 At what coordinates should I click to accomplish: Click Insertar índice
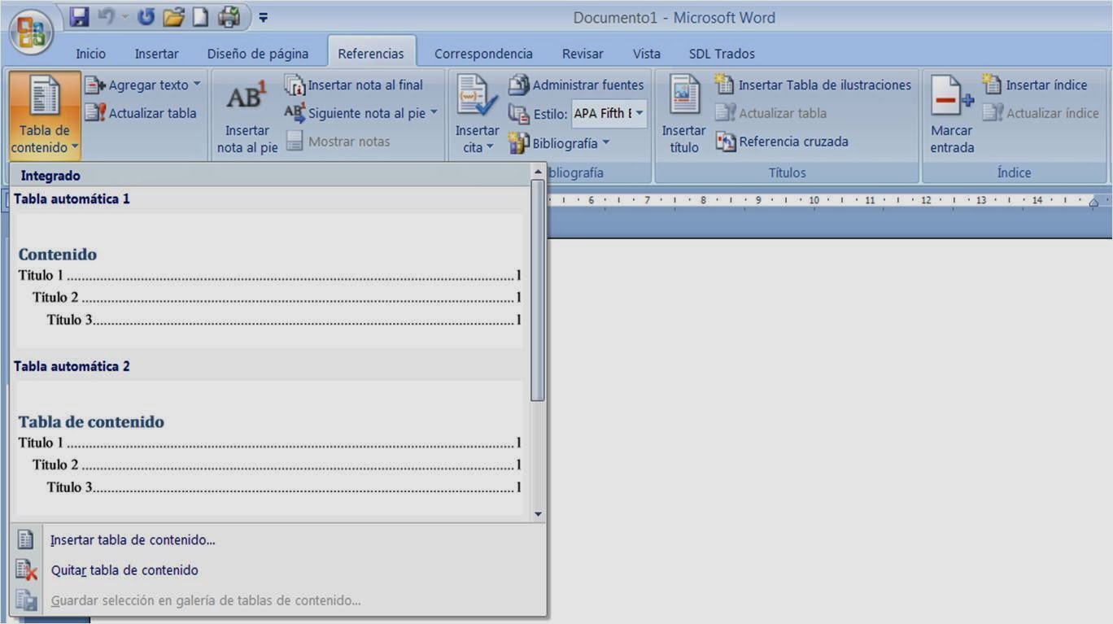point(1035,85)
